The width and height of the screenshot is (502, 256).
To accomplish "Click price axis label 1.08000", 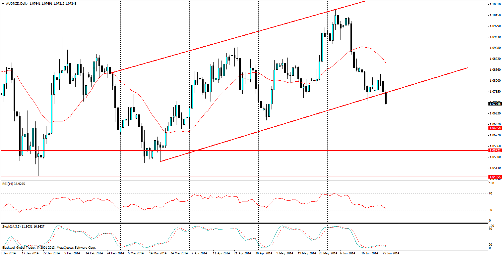I will point(495,81).
